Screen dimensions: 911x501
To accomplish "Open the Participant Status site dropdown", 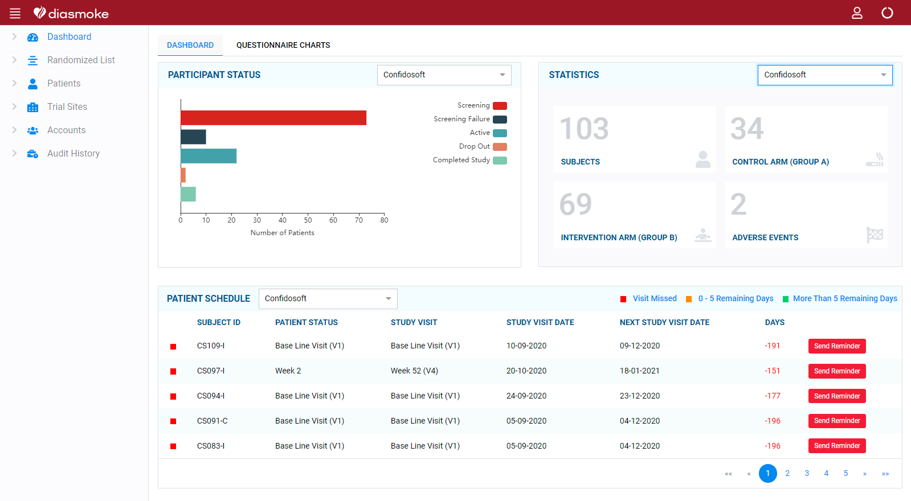I will 444,75.
